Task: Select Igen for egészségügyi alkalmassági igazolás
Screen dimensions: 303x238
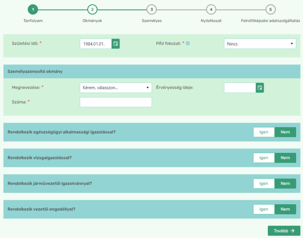Action: point(264,132)
